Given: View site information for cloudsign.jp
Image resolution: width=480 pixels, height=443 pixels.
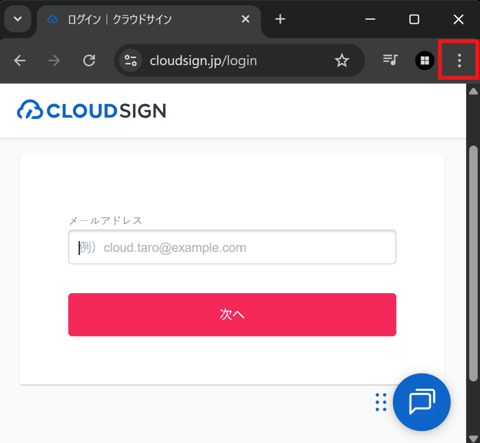Looking at the screenshot, I should click(130, 60).
